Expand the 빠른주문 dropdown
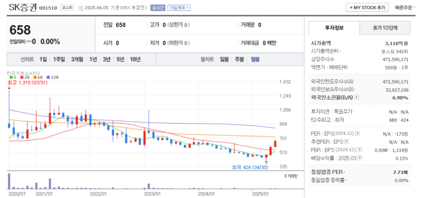The height and width of the screenshot is (198, 423). click(x=405, y=8)
